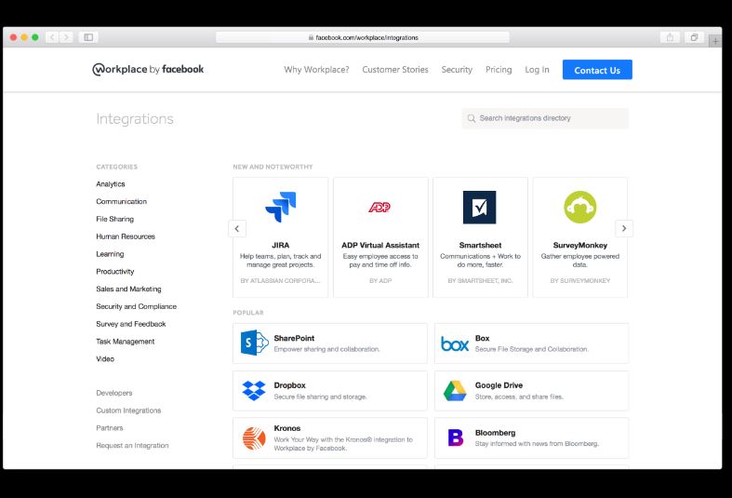732x498 pixels.
Task: Select the Task Management category
Action: point(126,342)
